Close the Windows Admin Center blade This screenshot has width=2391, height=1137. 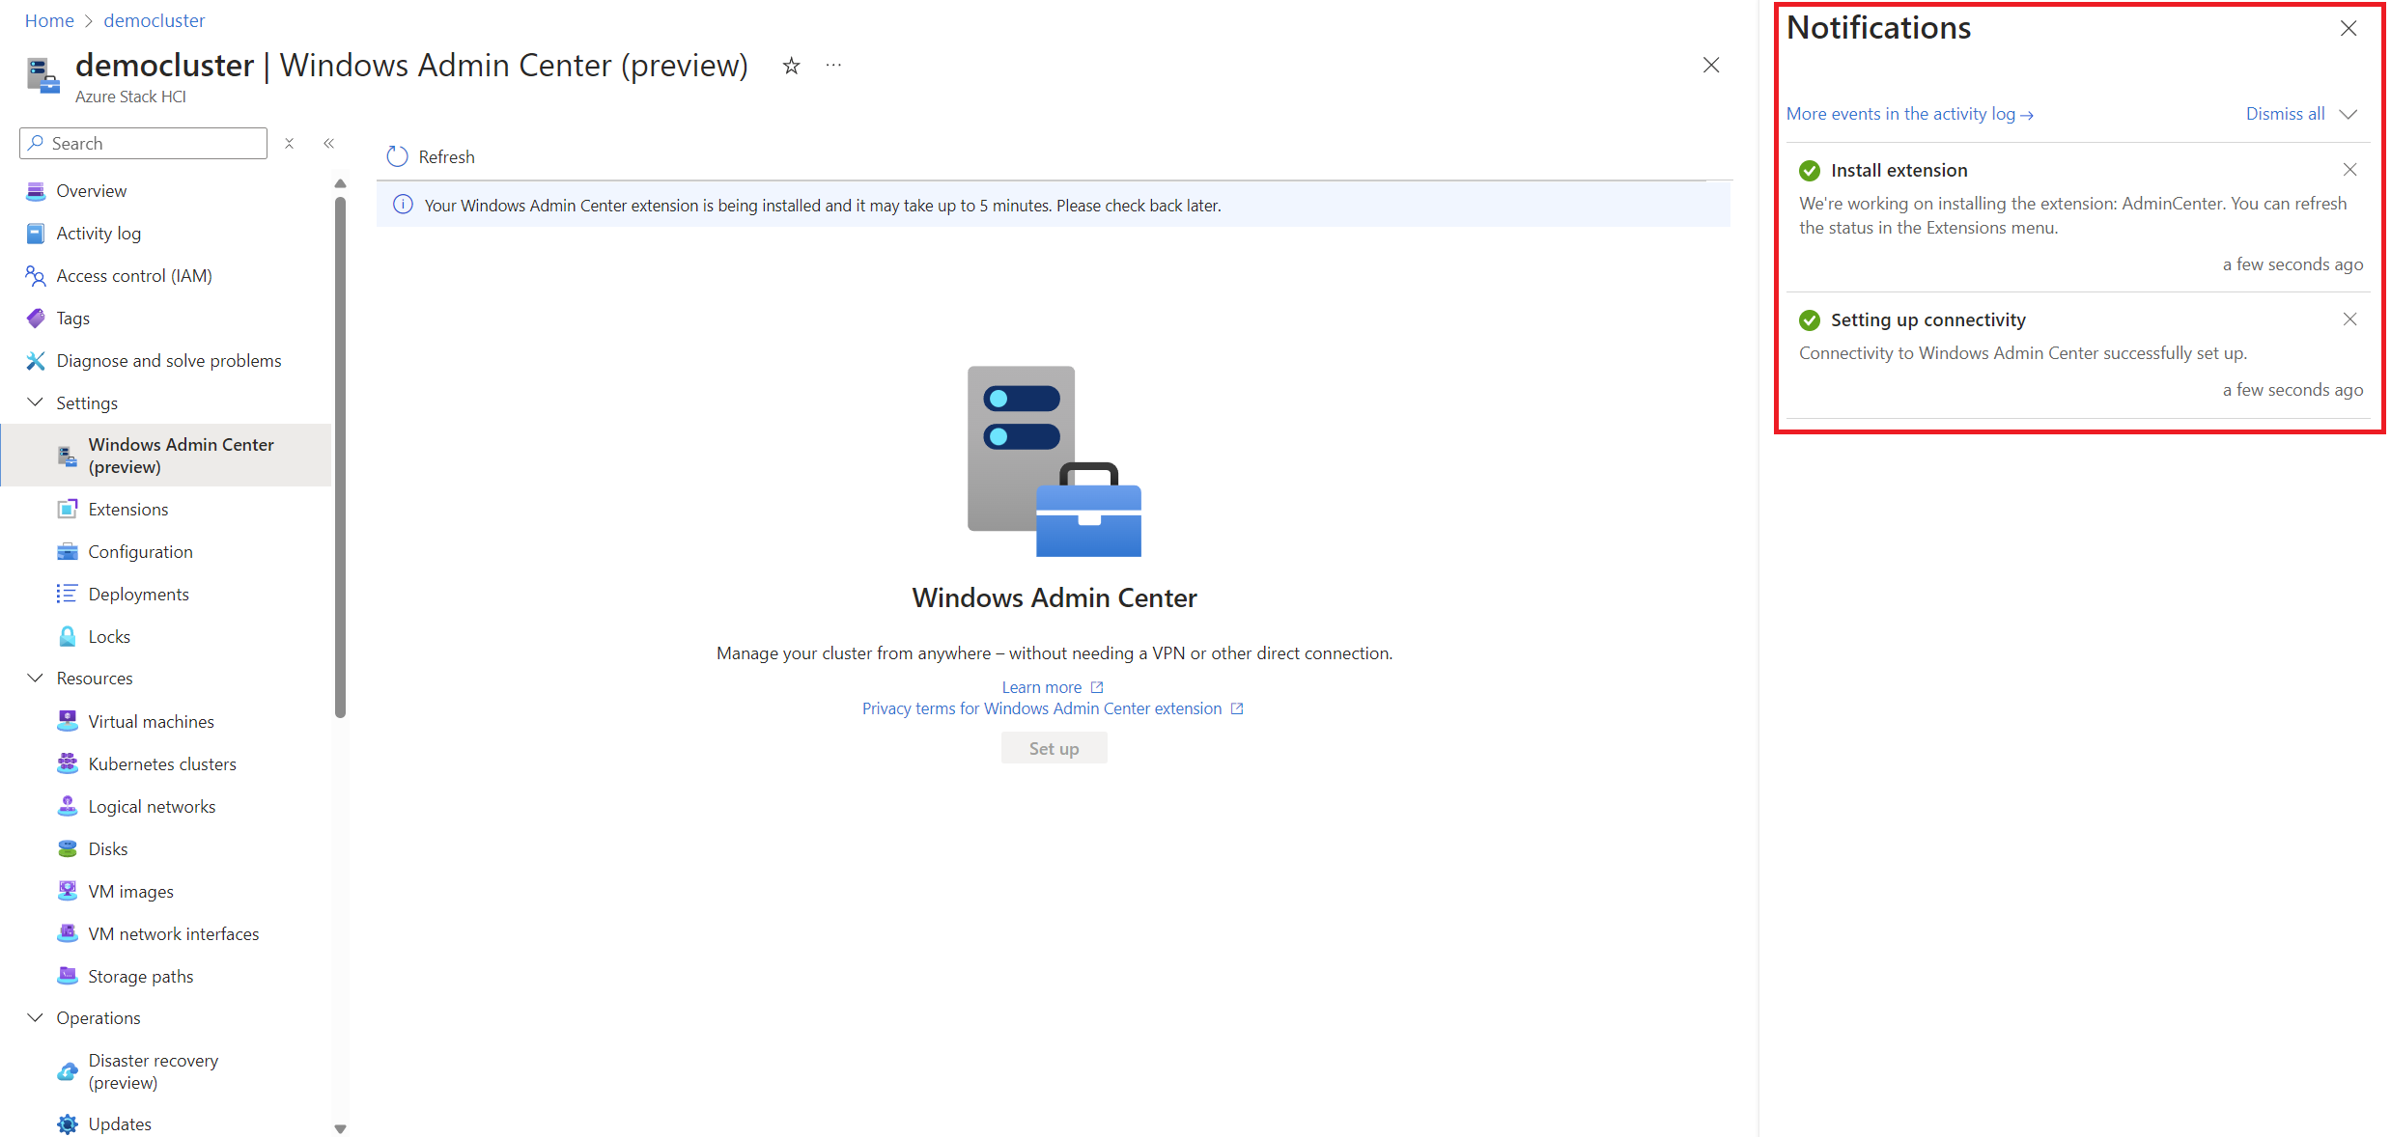1711,65
